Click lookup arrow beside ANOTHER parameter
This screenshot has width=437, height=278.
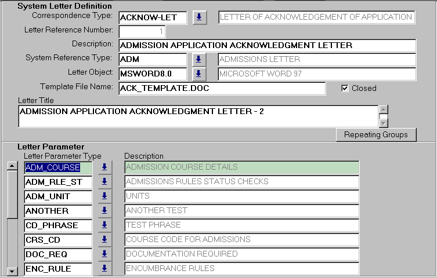point(104,211)
